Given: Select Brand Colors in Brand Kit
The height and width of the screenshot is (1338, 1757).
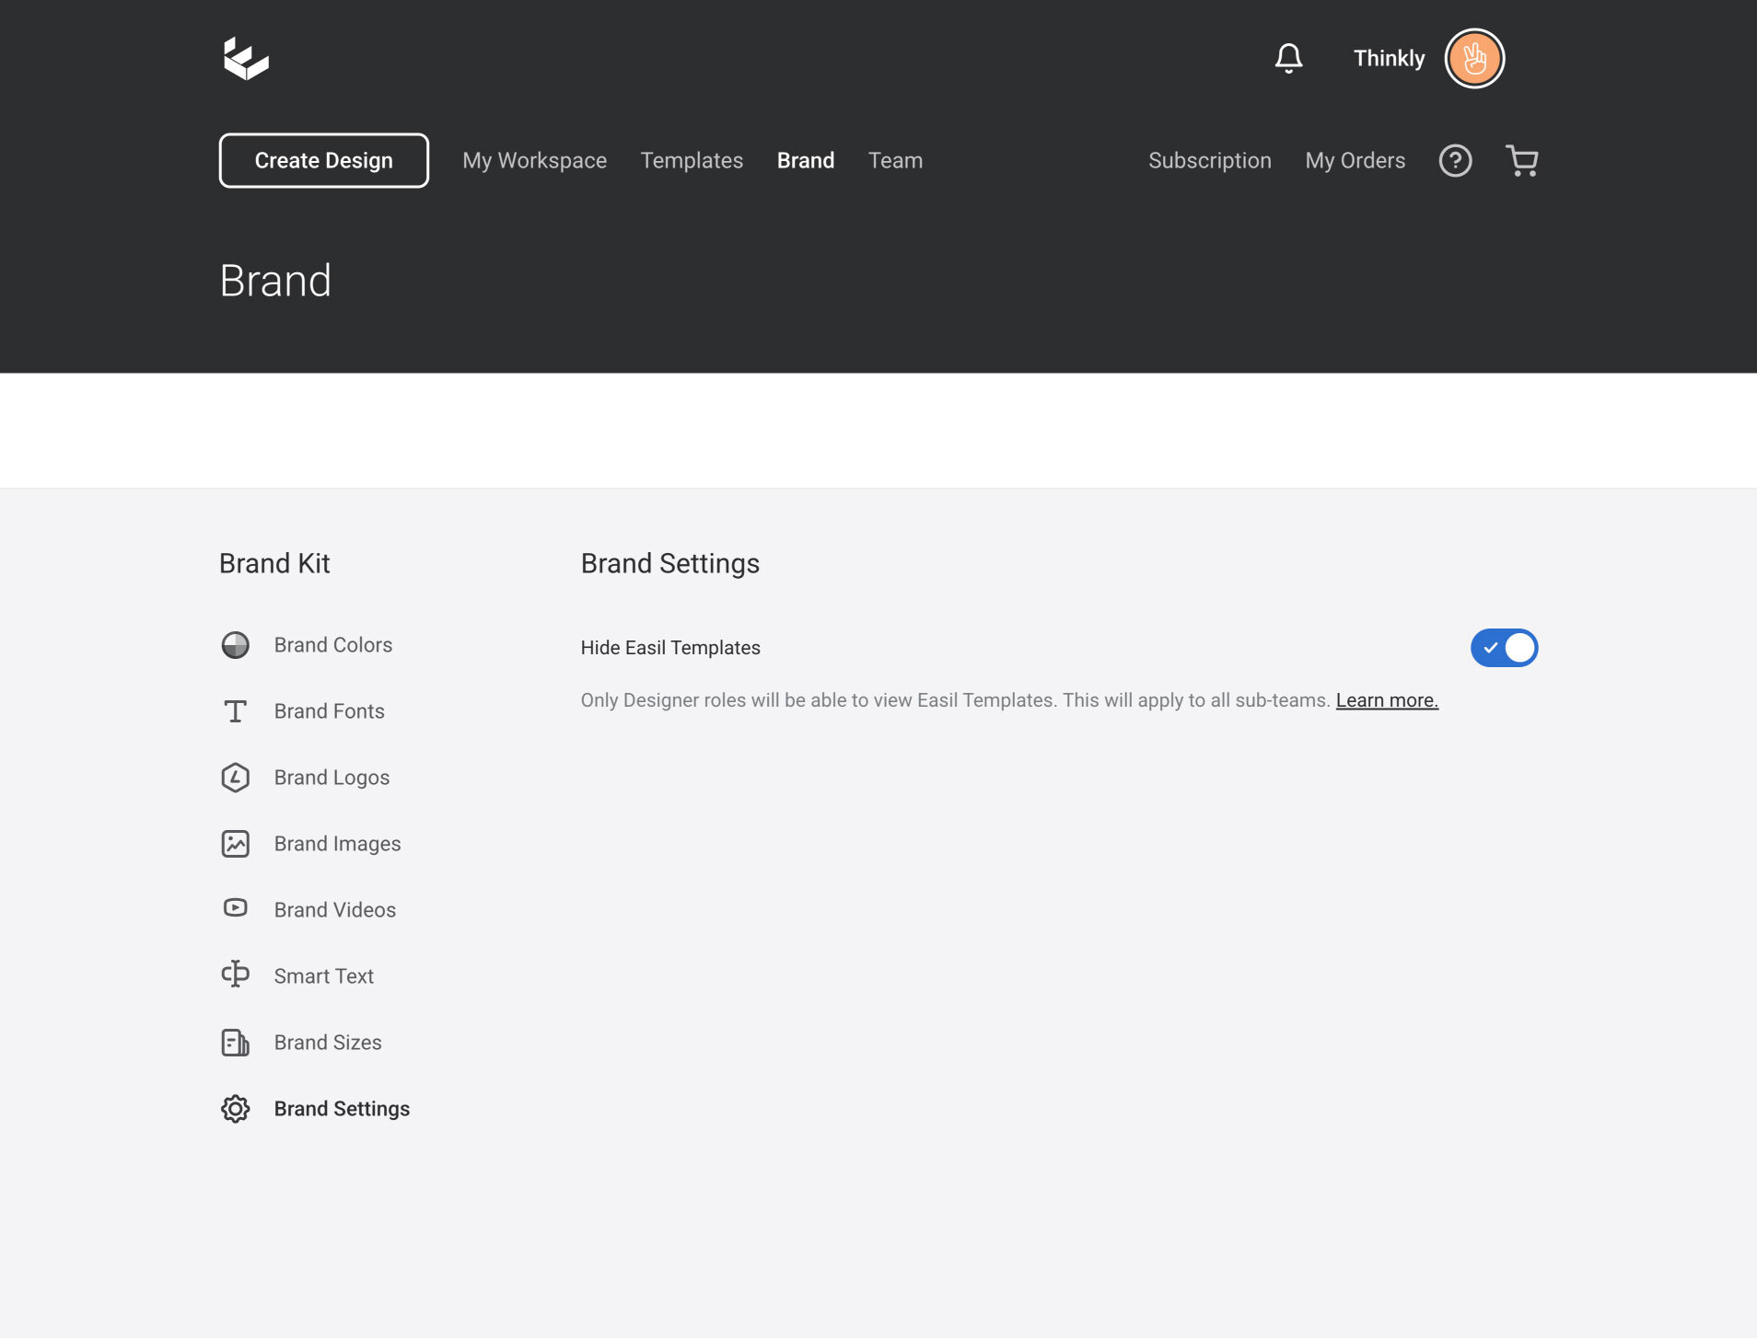Looking at the screenshot, I should point(333,645).
